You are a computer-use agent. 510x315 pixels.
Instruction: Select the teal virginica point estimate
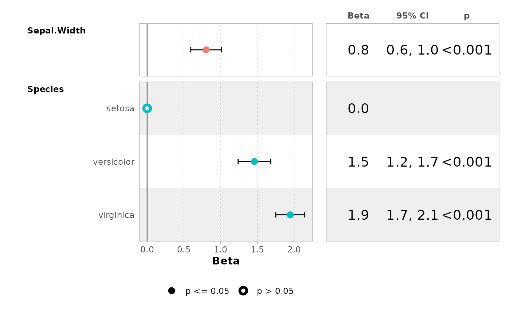coord(290,215)
